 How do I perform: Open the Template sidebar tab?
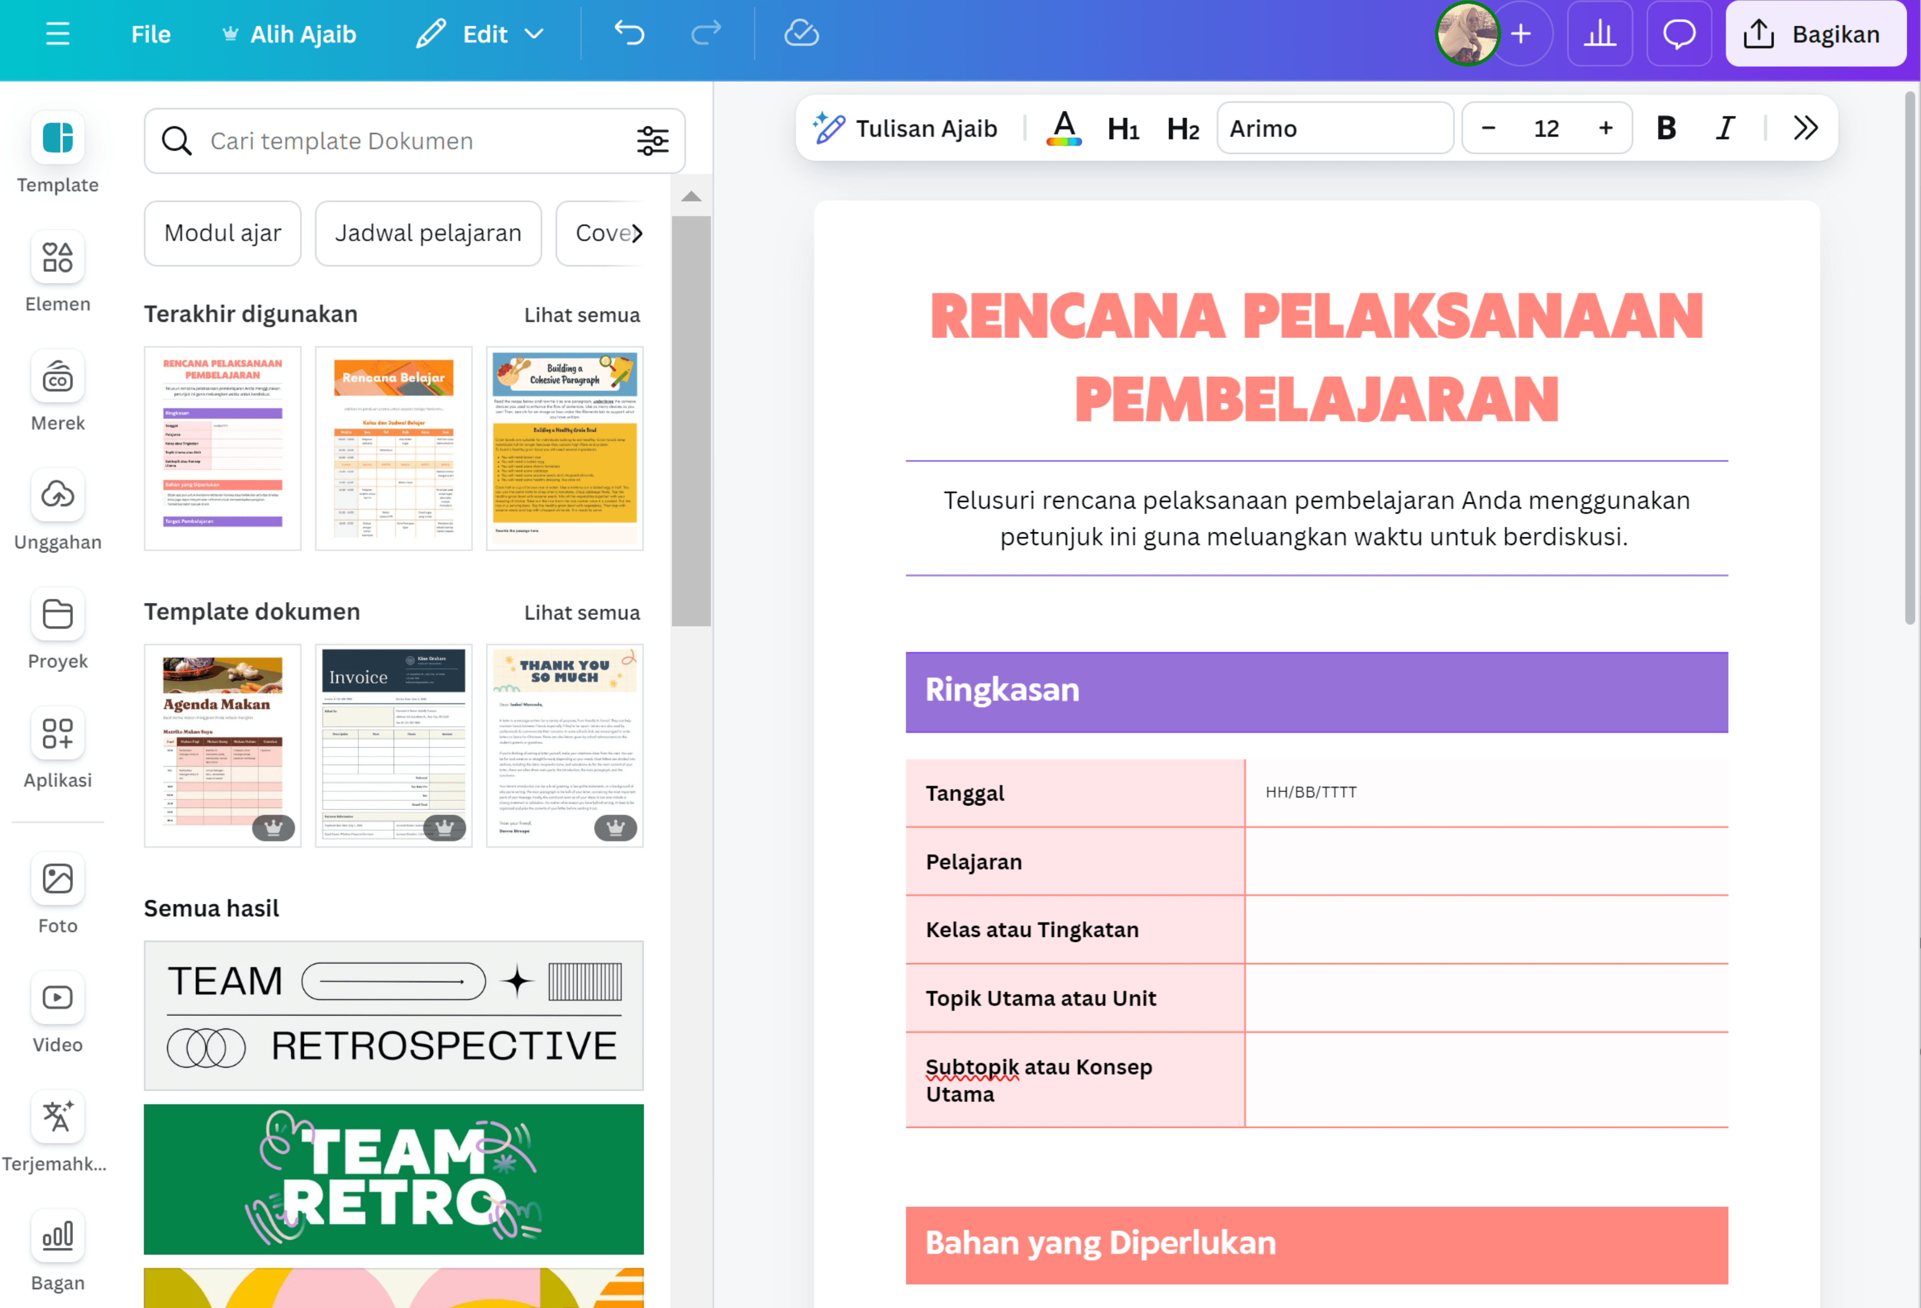click(58, 154)
